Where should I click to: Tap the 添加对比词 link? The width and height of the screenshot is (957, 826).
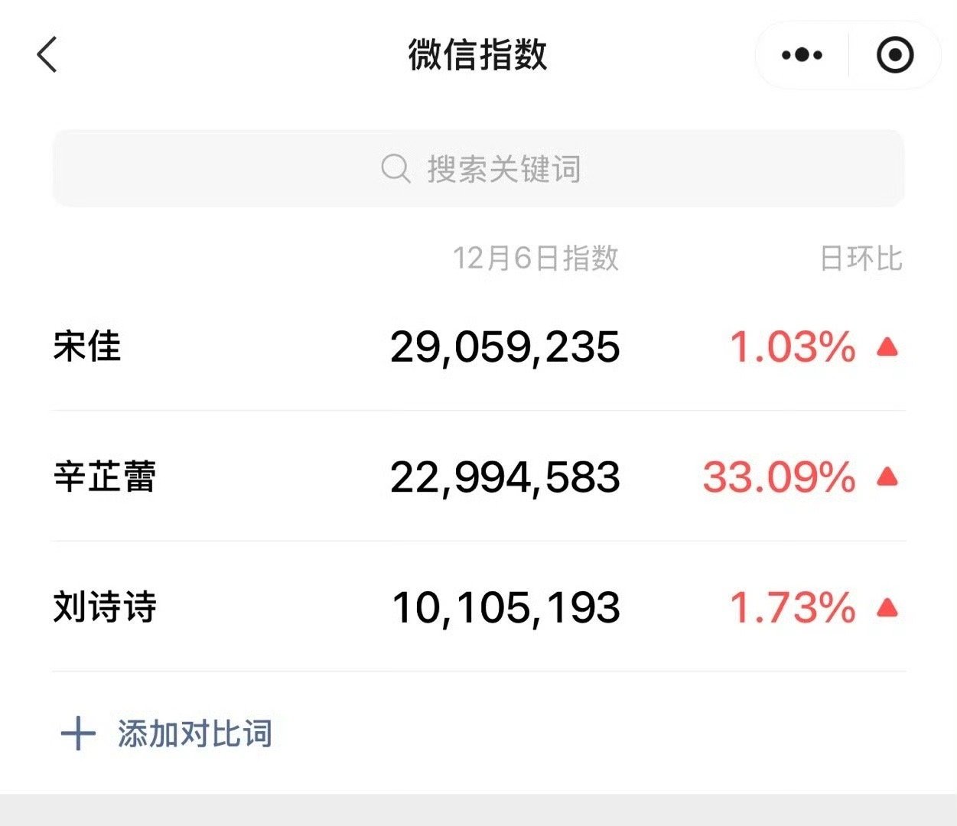(195, 733)
